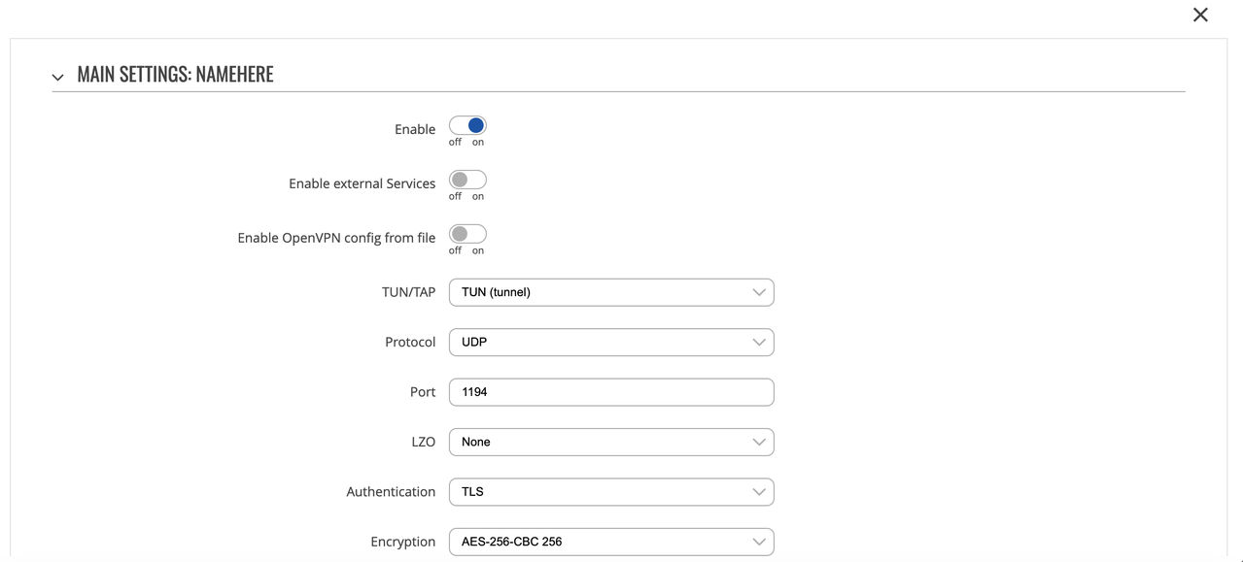
Task: Click the arrow icon in TUN/TAP selector
Action: (x=758, y=292)
